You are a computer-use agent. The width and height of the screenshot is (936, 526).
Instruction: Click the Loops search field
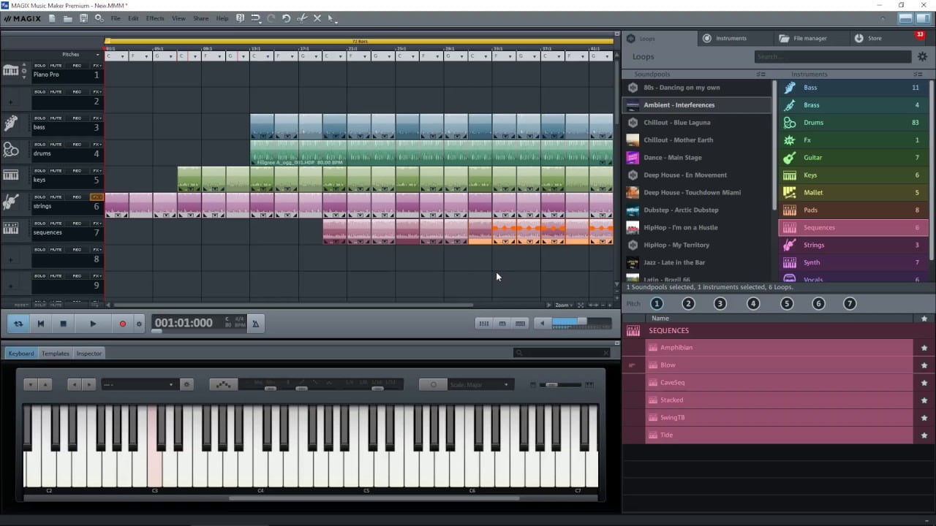click(833, 56)
